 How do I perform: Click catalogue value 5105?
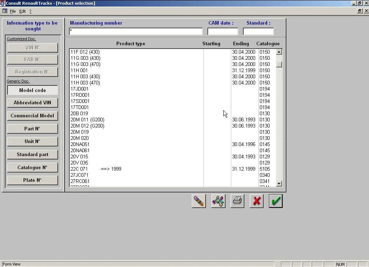tap(265, 169)
